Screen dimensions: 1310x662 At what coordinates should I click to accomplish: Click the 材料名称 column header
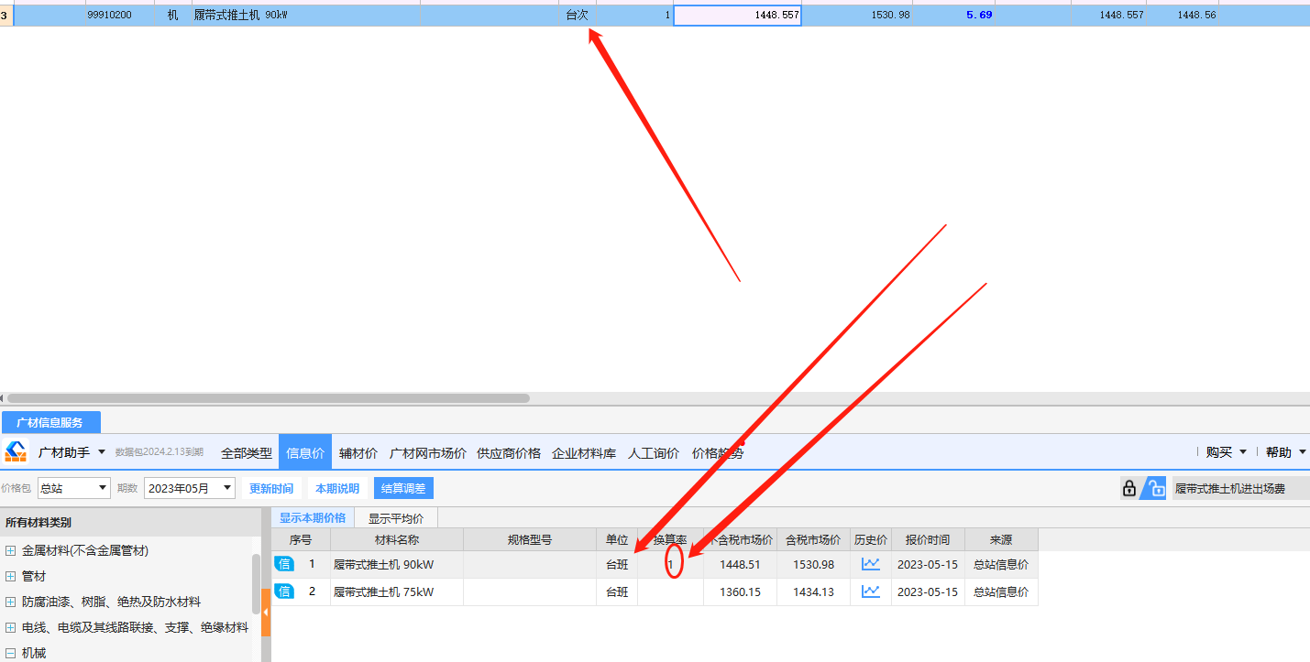click(x=397, y=539)
